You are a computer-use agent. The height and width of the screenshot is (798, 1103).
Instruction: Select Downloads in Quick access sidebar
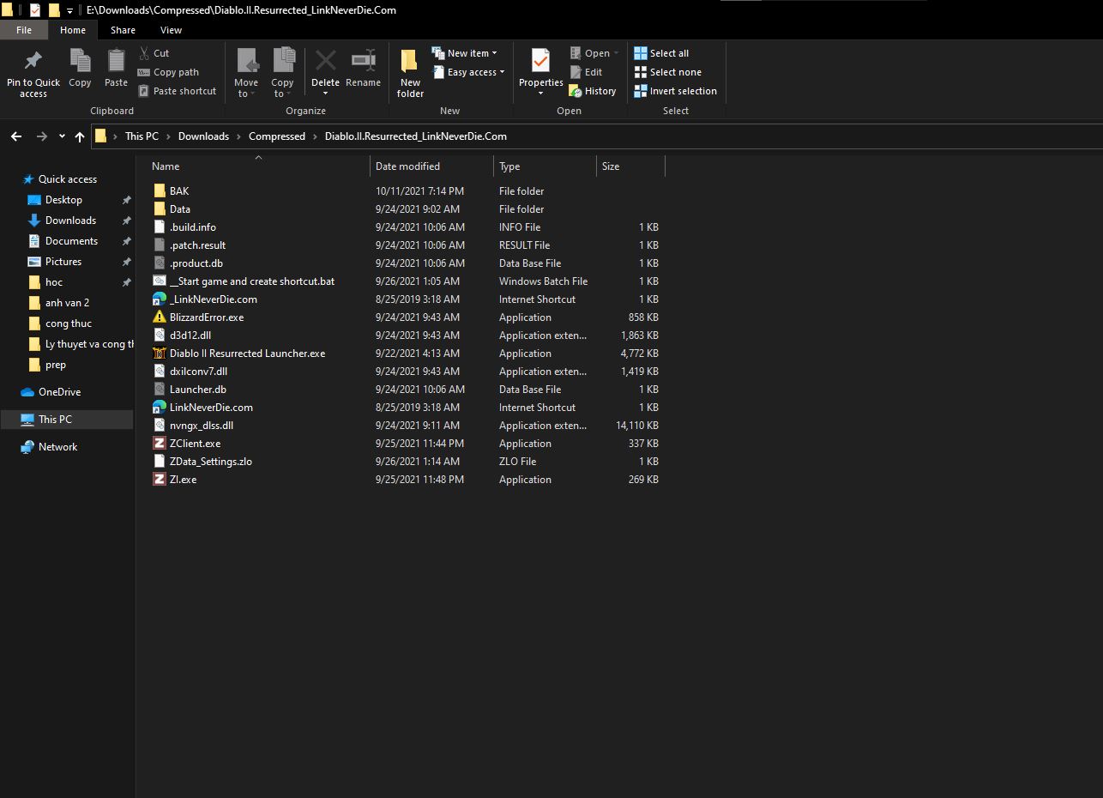coord(70,221)
